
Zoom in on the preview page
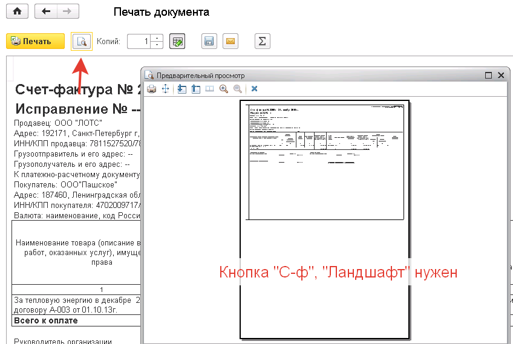click(224, 89)
